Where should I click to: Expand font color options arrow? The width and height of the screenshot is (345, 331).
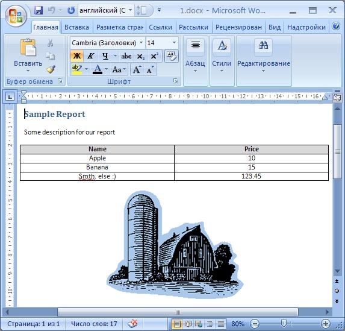[107, 69]
